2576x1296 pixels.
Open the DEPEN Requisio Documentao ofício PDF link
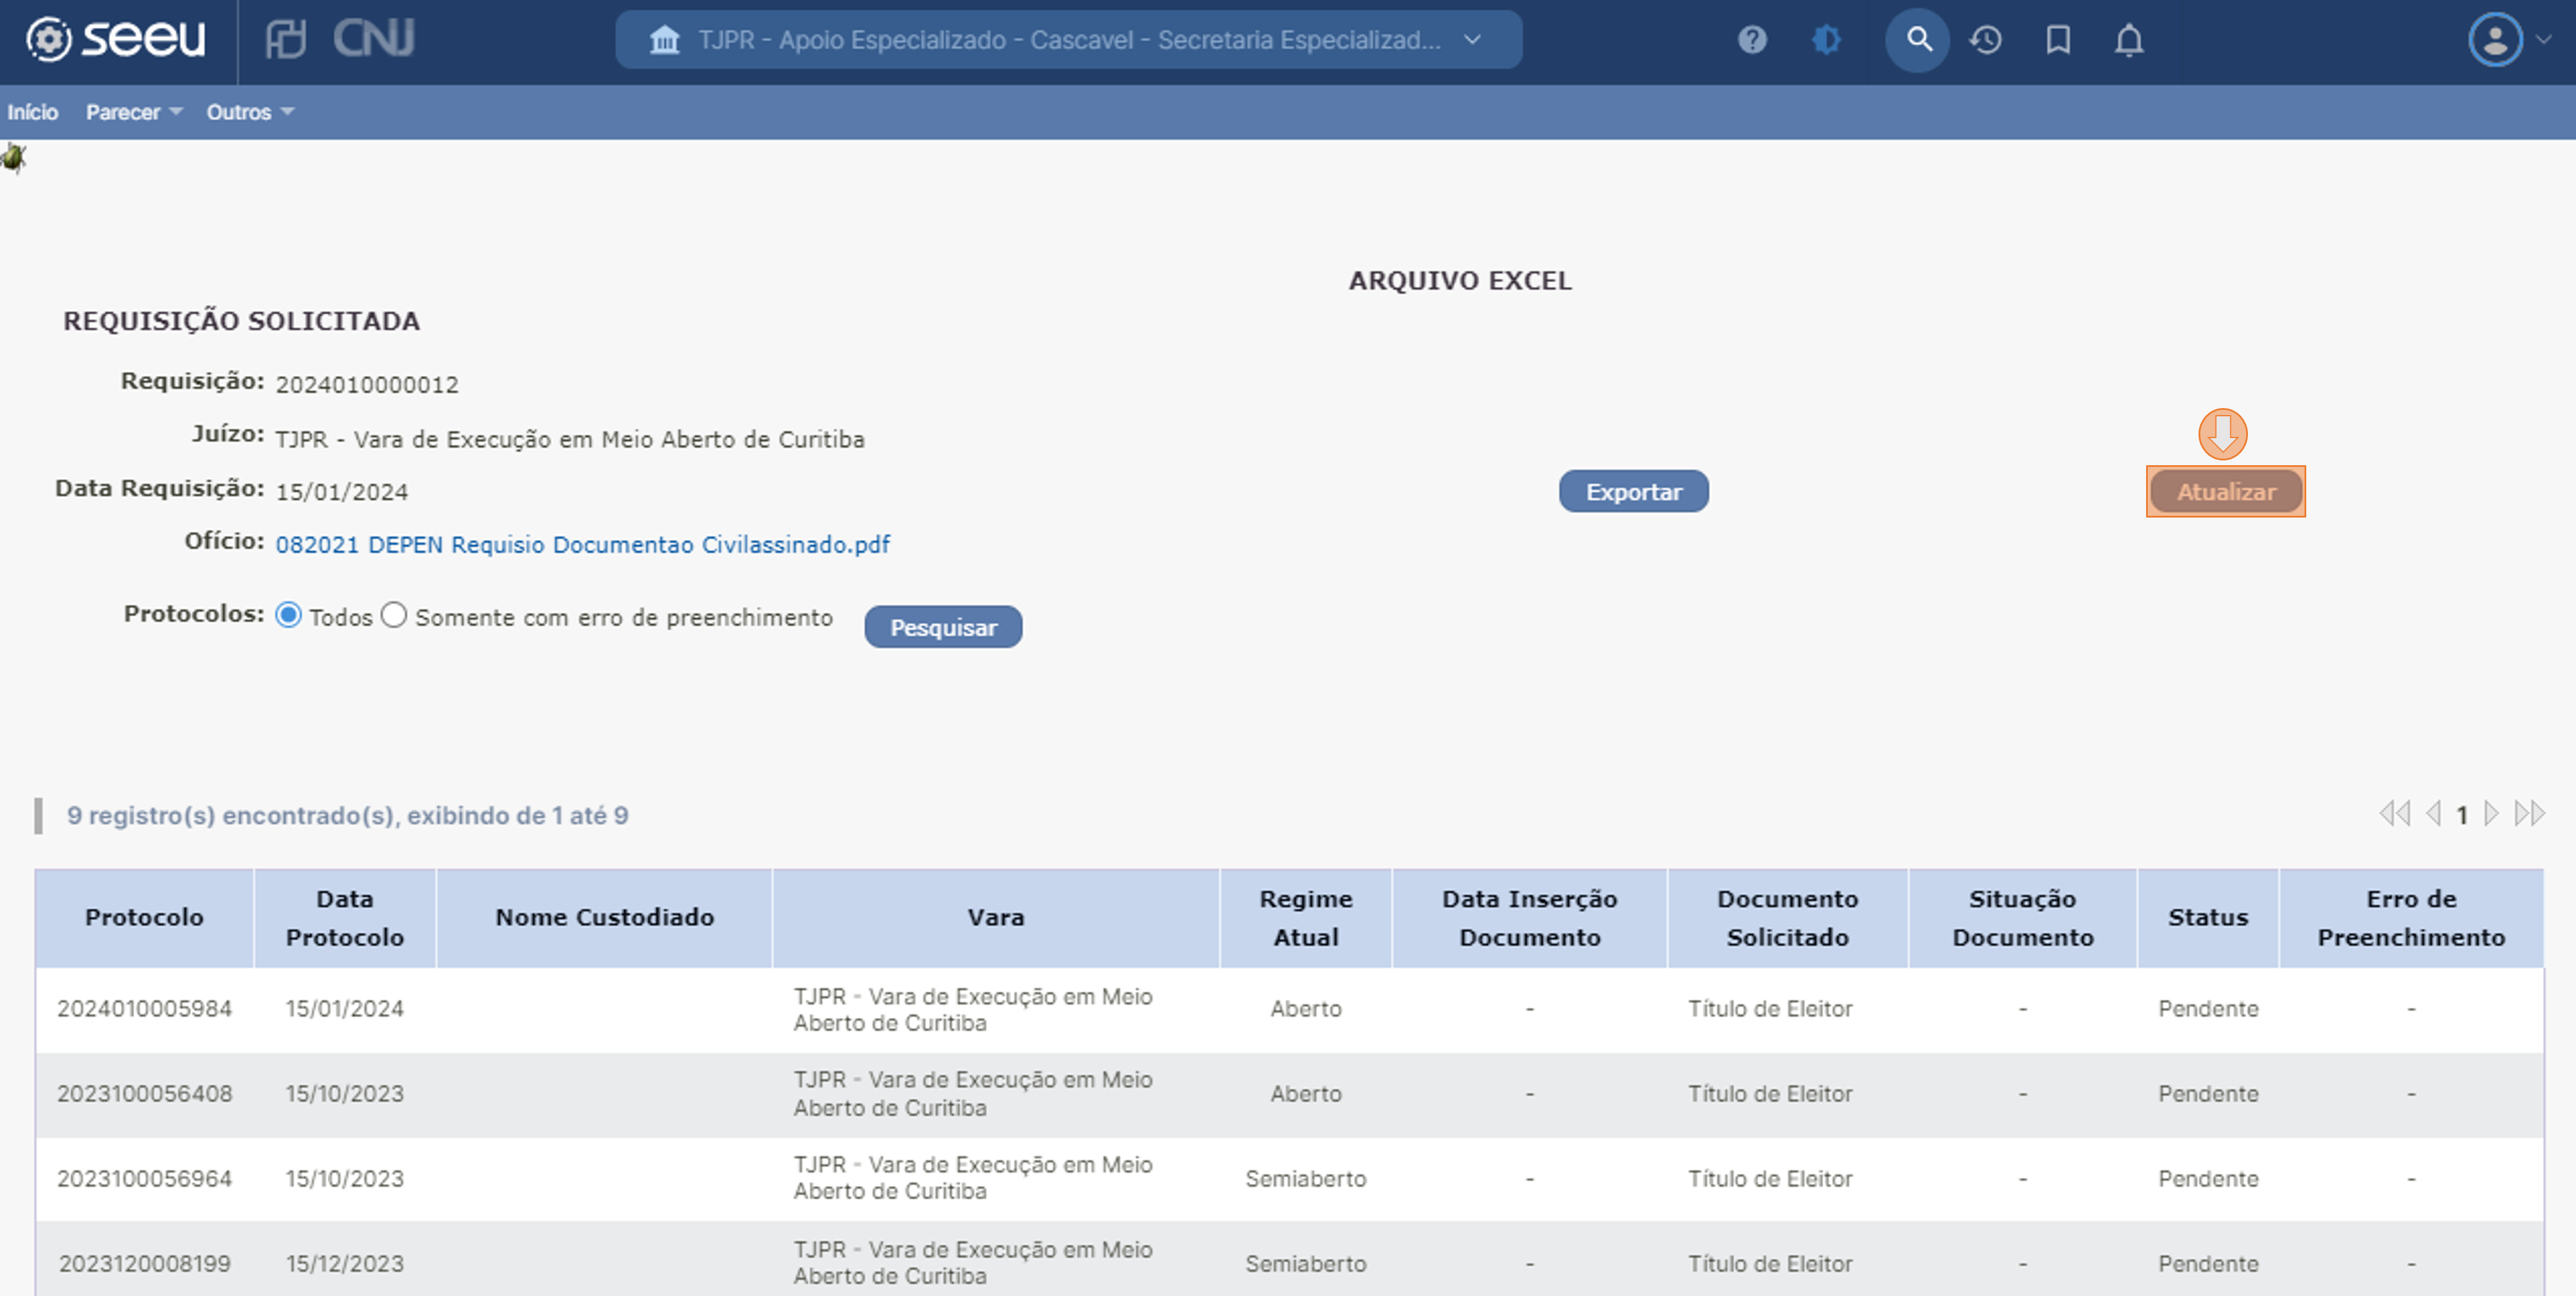[x=582, y=545]
